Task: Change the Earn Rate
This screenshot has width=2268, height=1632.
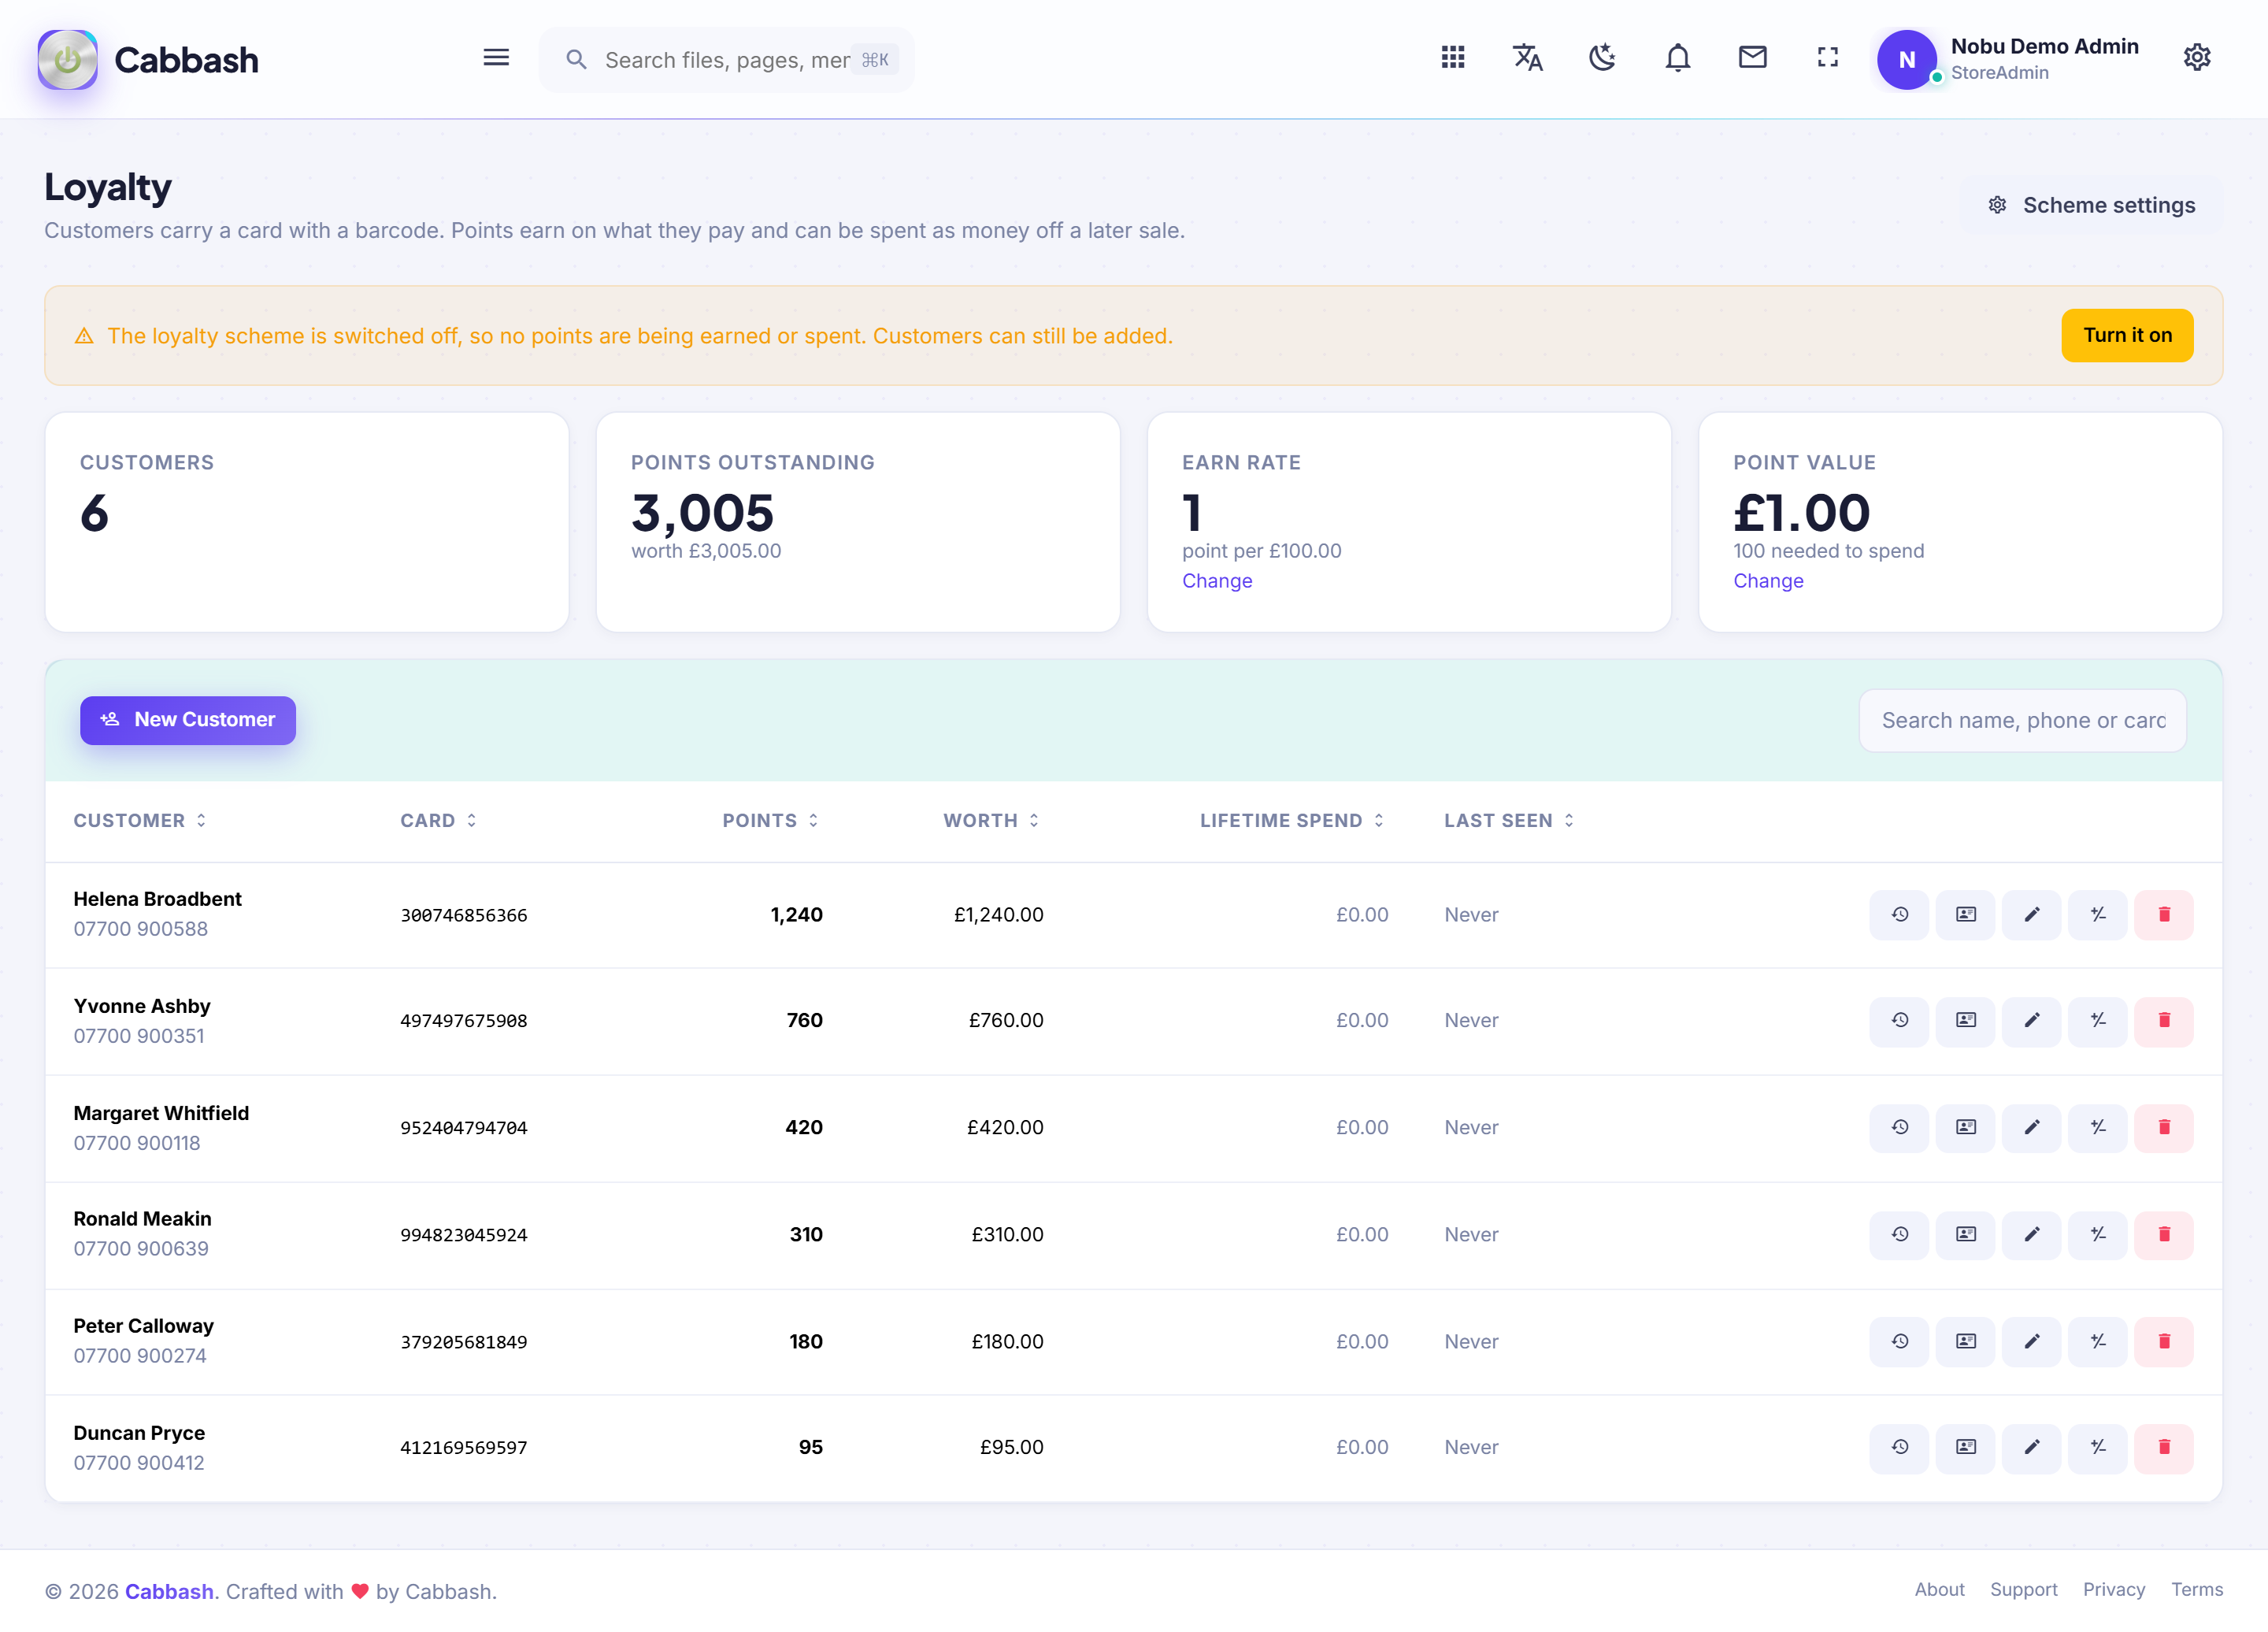Action: point(1217,581)
